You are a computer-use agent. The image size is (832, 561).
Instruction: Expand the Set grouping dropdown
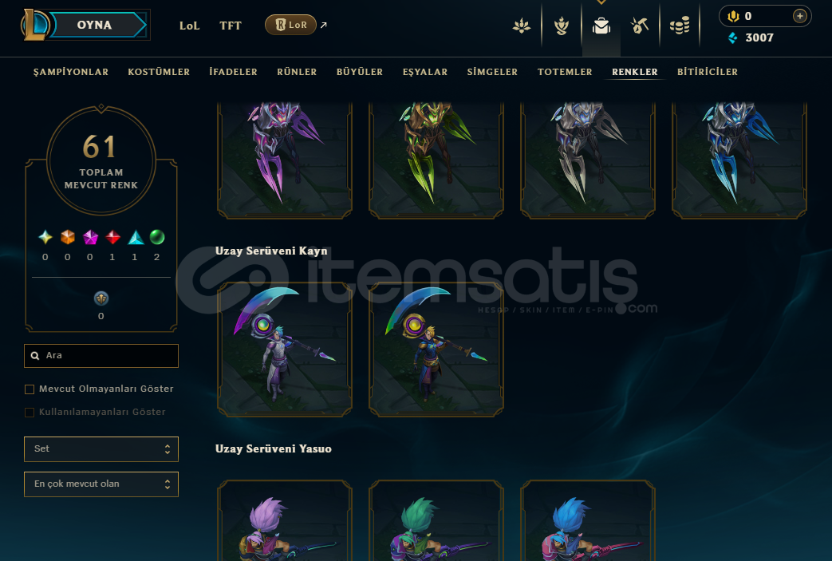tap(101, 449)
